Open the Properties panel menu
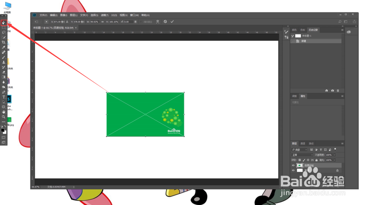 point(342,96)
